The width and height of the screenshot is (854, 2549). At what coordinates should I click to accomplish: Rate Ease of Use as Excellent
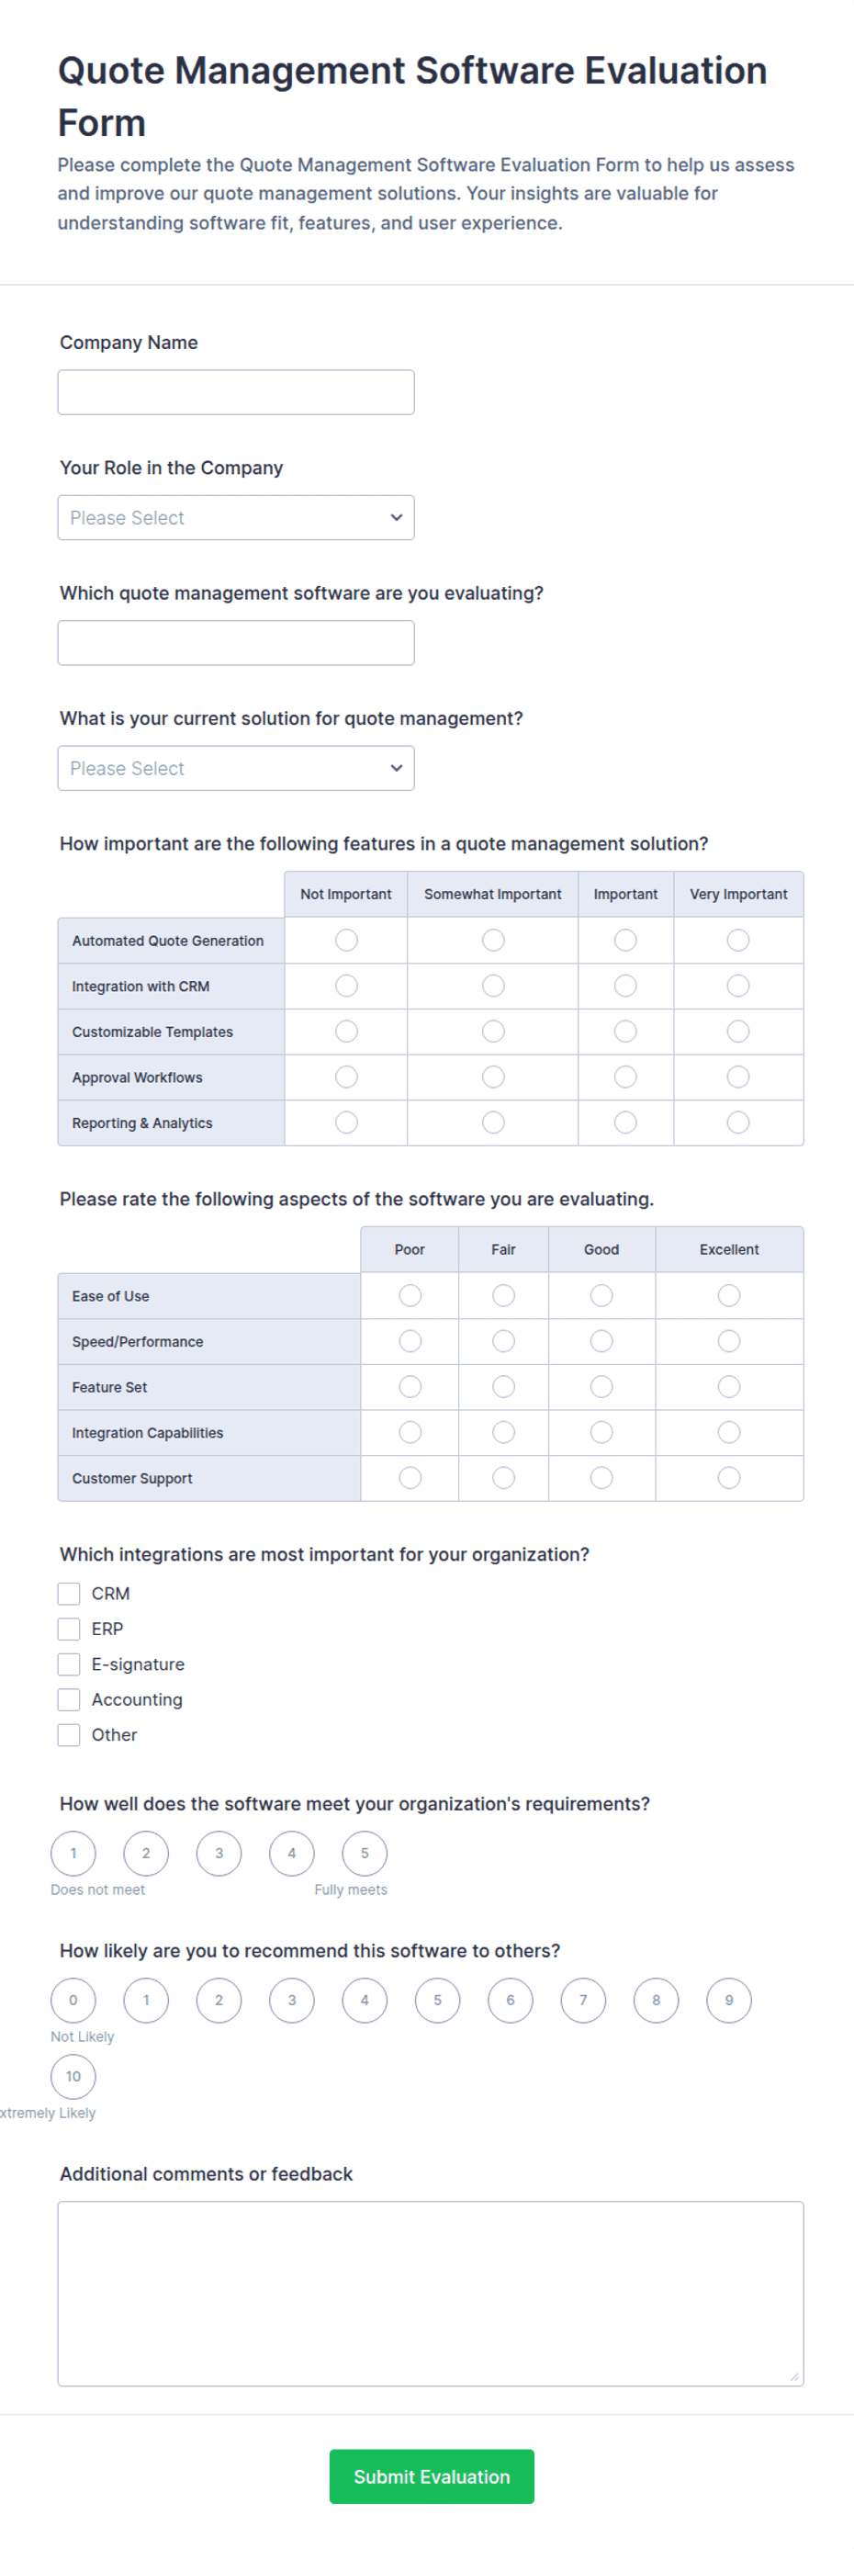(x=729, y=1295)
